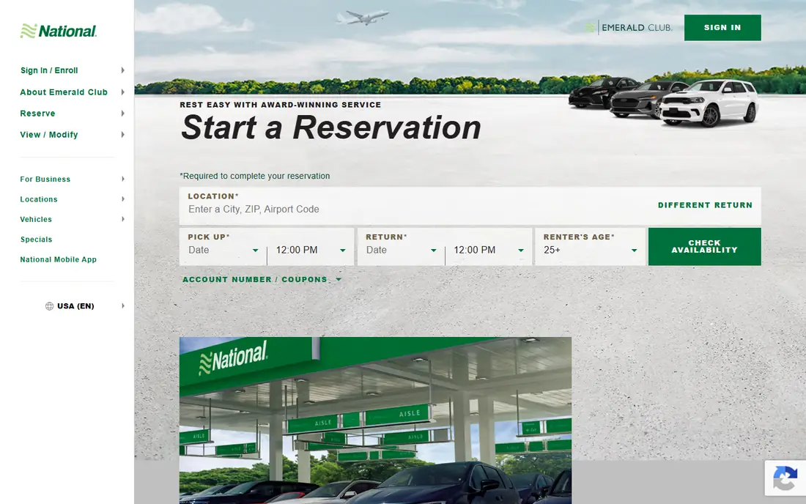Open the Reserve menu item
The height and width of the screenshot is (504, 806).
pos(37,114)
